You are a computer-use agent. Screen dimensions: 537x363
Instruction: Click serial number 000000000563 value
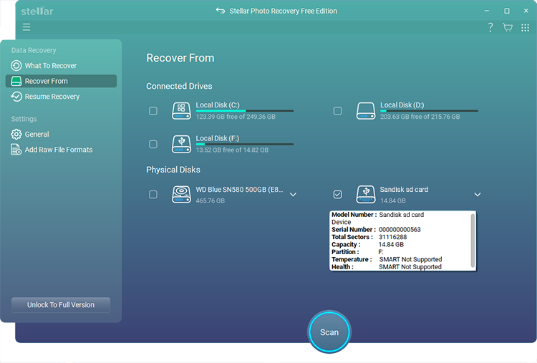[400, 229]
